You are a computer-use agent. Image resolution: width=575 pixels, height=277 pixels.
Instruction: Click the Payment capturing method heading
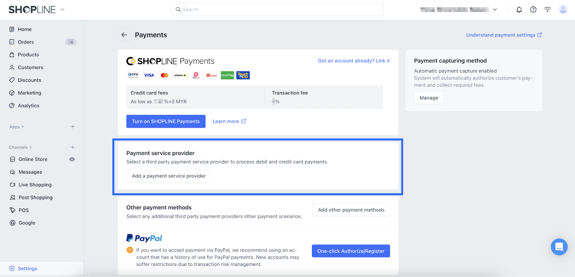click(x=450, y=61)
